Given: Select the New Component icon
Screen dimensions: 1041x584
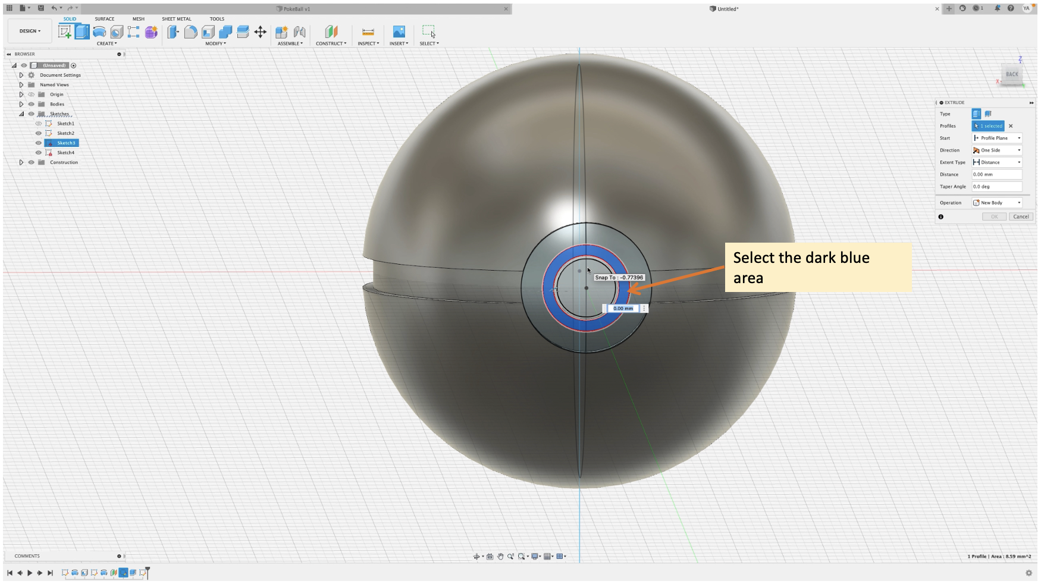Looking at the screenshot, I should click(281, 32).
